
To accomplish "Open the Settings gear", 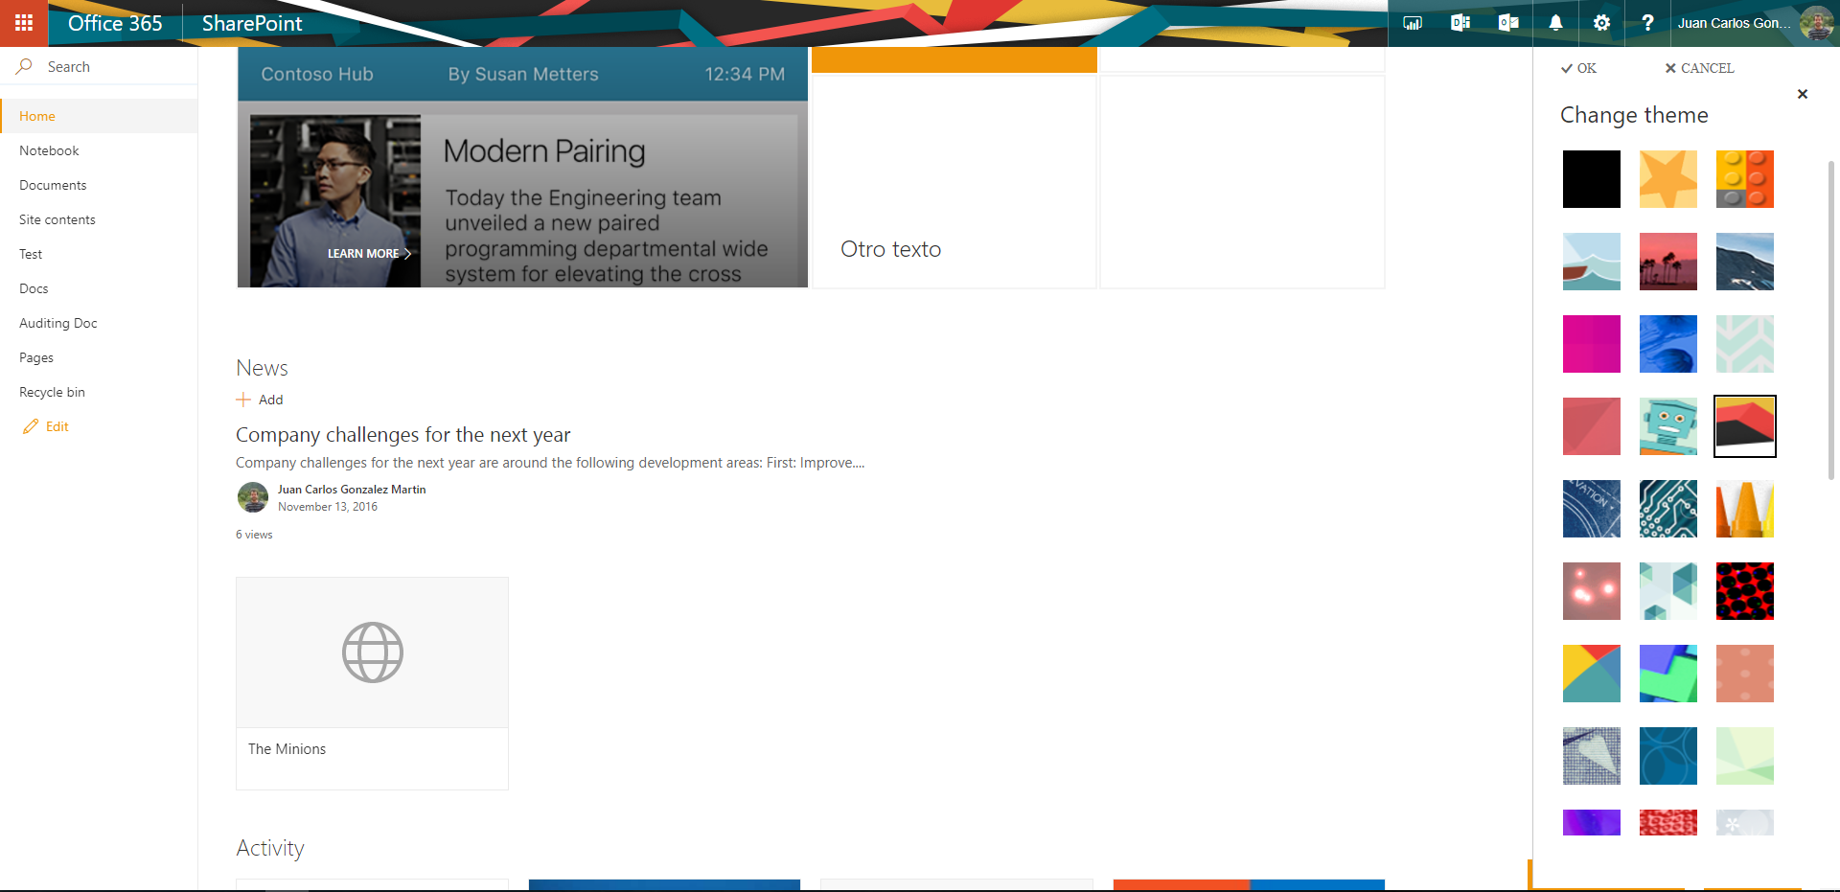I will (x=1601, y=22).
